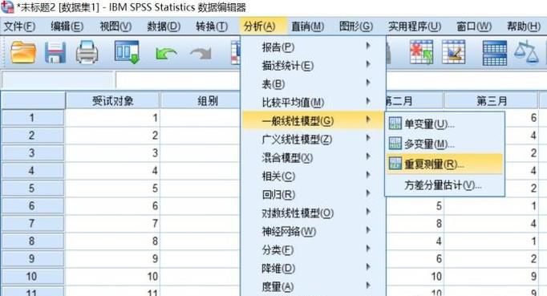547x296 pixels.
Task: Select the 第三月 column header
Action: click(491, 101)
